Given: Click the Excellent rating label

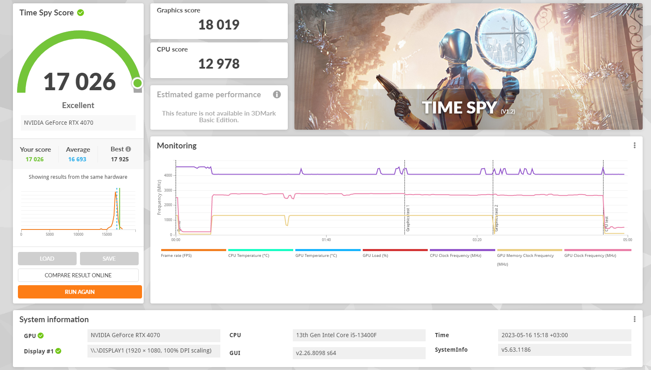Looking at the screenshot, I should 78,106.
